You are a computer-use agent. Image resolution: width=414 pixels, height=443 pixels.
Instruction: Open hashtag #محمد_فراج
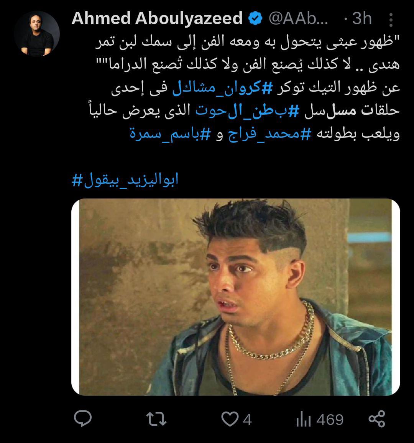point(269,133)
